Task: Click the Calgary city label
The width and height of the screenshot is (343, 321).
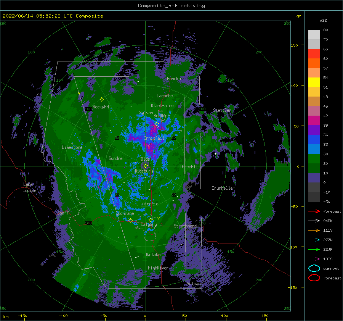Action: pyautogui.click(x=149, y=224)
